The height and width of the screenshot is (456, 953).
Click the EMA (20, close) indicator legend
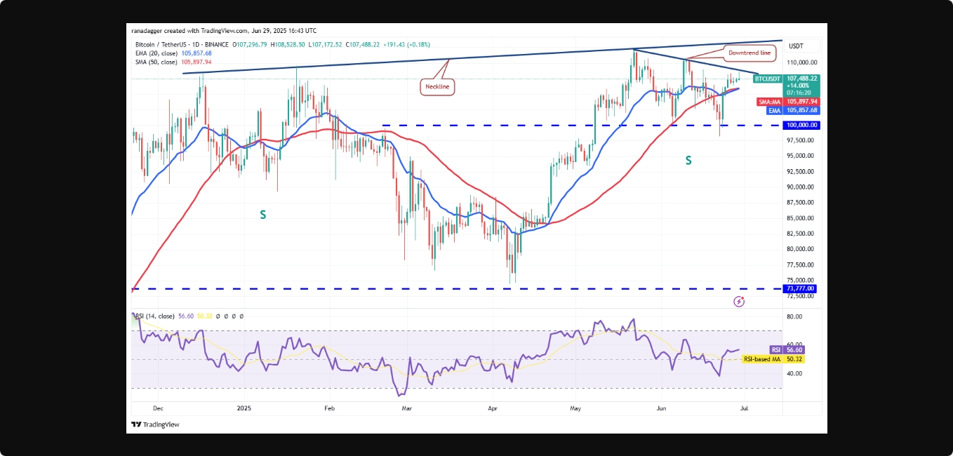[x=173, y=53]
